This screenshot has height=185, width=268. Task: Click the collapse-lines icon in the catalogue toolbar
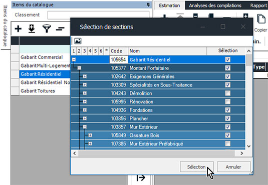60,28
